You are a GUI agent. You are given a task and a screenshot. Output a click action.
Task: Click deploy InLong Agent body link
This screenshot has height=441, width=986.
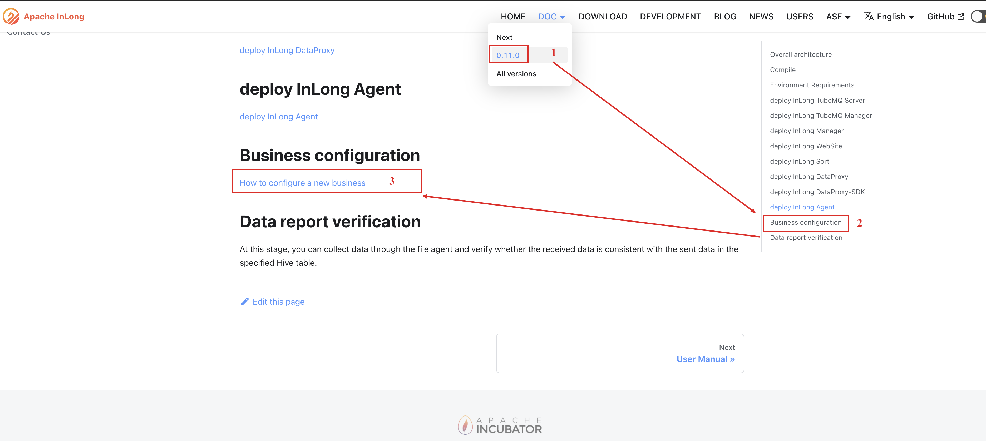point(278,116)
